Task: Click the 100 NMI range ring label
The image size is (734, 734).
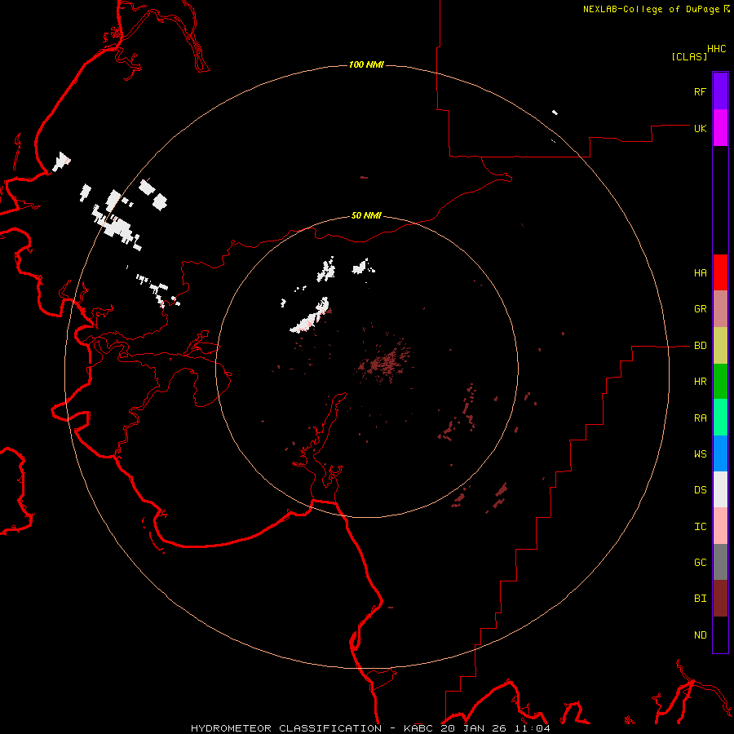Action: 366,64
